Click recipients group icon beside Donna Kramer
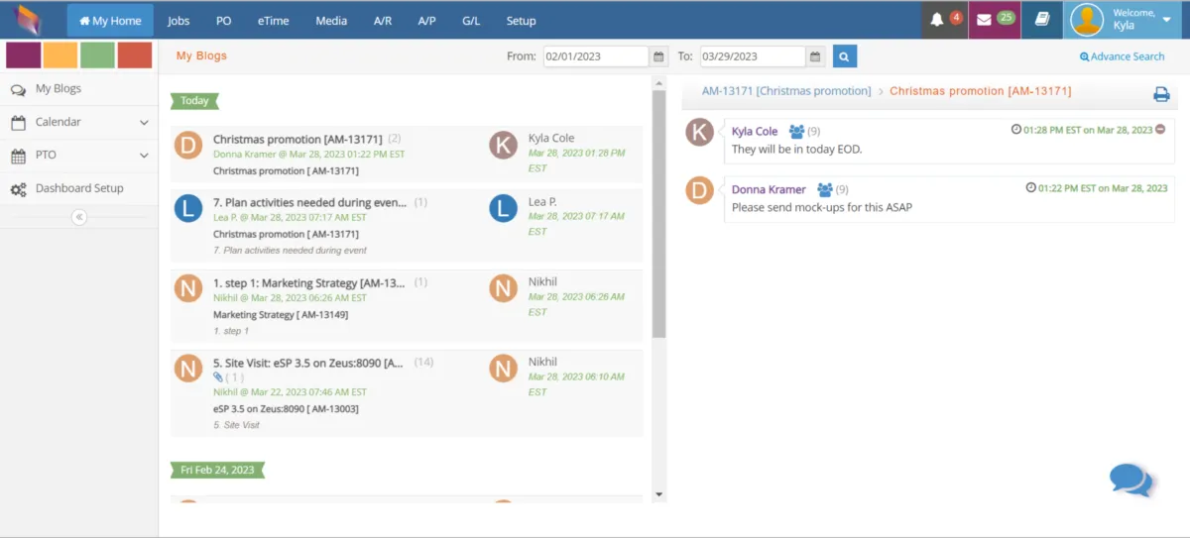 pyautogui.click(x=825, y=189)
